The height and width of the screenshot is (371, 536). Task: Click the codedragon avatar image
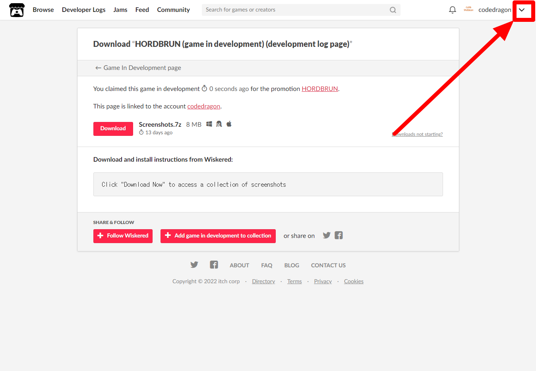point(468,10)
